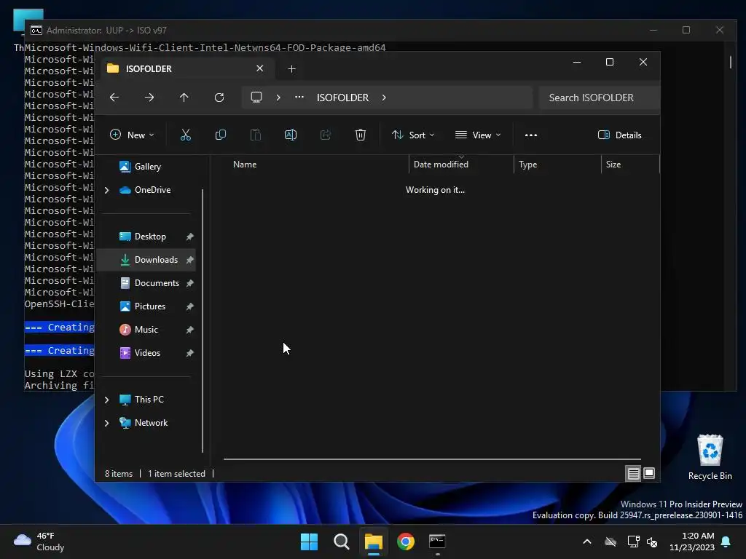This screenshot has height=559, width=746.
Task: Click the Search ISOFOLDER field
Action: pyautogui.click(x=600, y=98)
